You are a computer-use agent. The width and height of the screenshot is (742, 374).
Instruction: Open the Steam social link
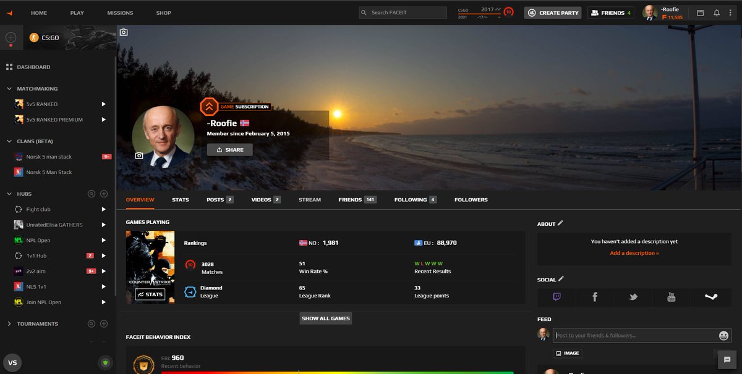click(x=711, y=297)
